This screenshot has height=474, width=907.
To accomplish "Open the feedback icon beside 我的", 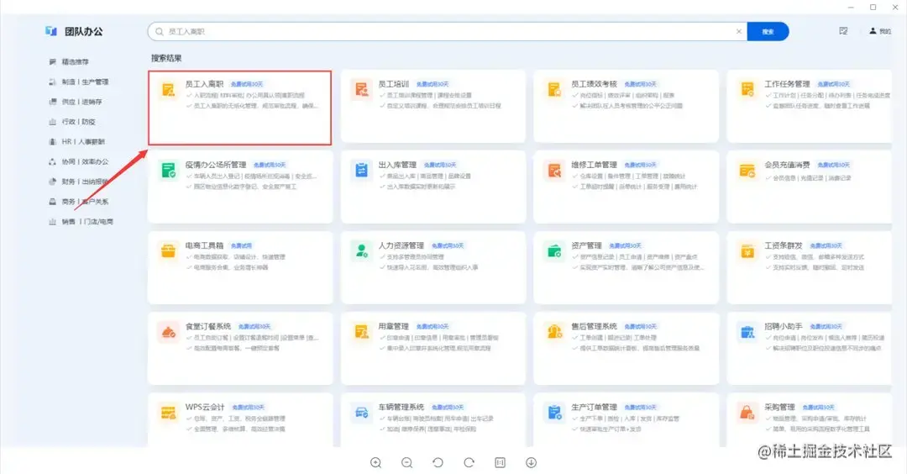I will 843,31.
